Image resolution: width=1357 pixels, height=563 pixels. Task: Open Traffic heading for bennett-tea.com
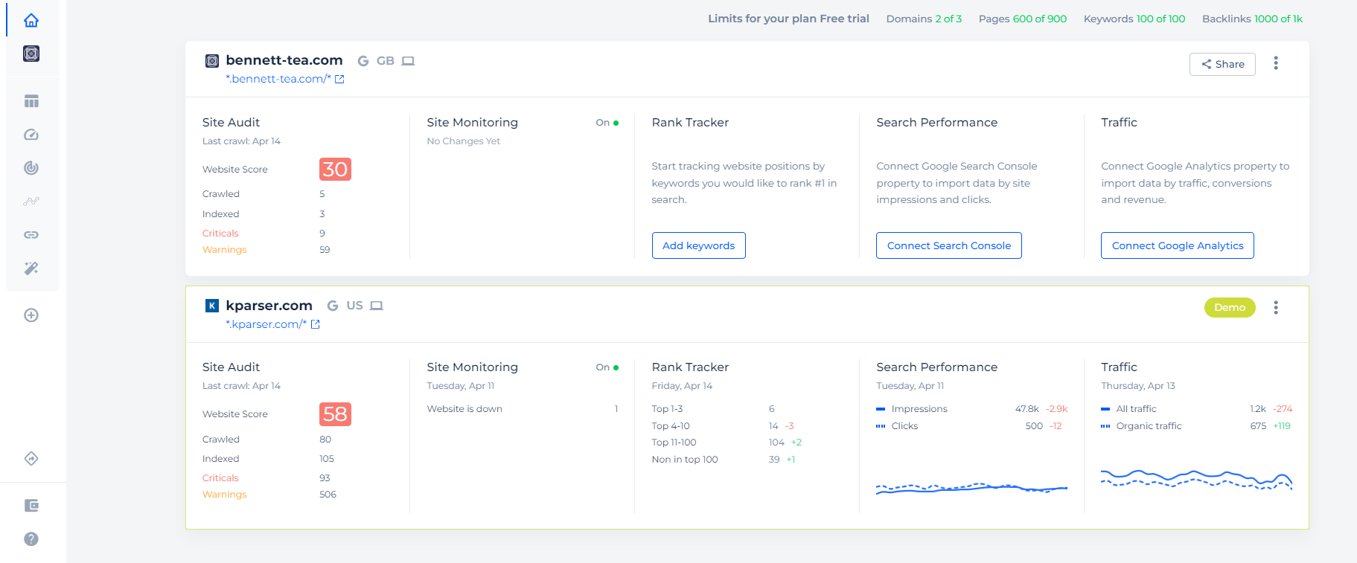1119,123
